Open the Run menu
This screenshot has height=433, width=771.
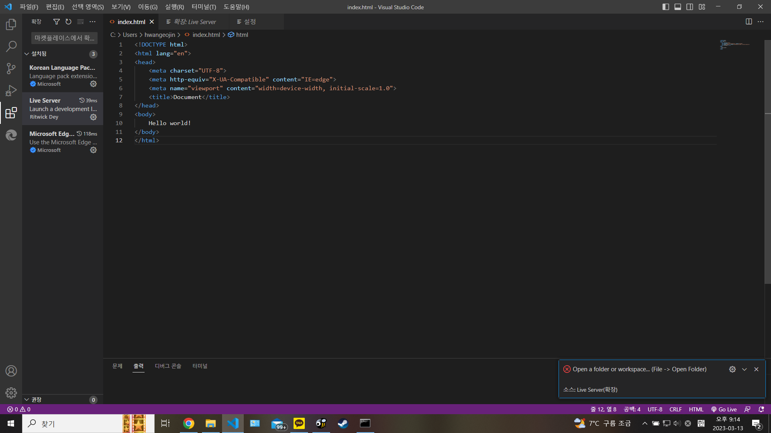click(x=175, y=7)
